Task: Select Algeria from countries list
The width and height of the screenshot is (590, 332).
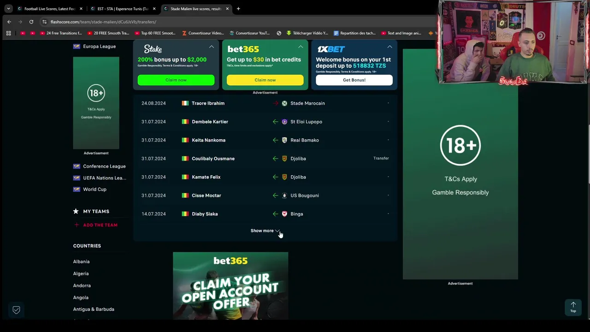Action: [x=81, y=273]
